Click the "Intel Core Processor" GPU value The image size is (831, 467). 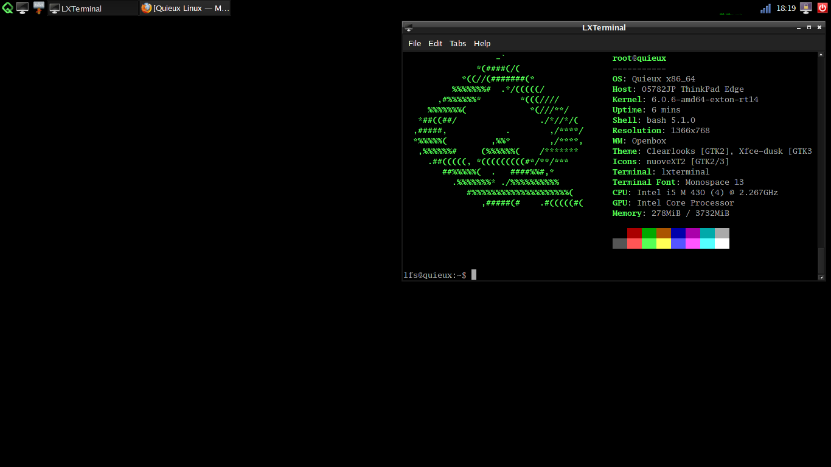coord(686,203)
